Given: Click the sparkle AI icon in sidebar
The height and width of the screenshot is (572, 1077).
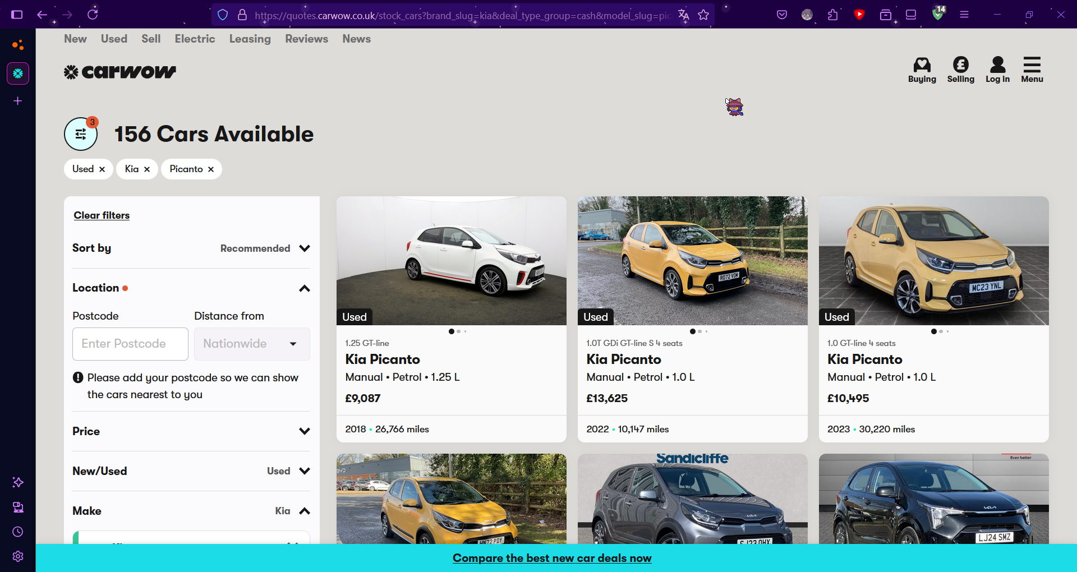Looking at the screenshot, I should tap(18, 482).
